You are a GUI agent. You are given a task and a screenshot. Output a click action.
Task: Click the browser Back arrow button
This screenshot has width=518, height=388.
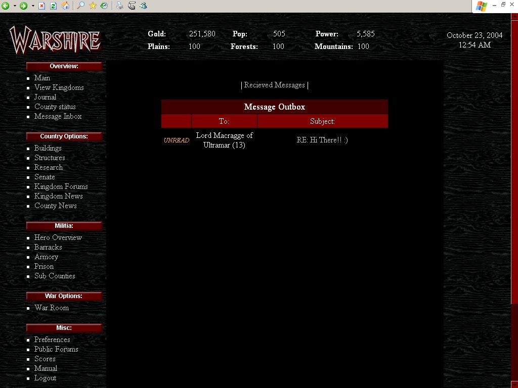coord(6,6)
